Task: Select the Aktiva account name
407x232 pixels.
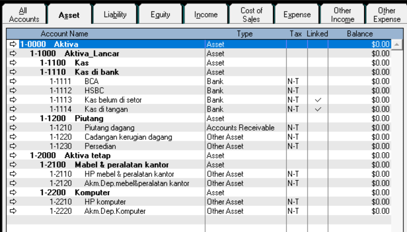Action: pyautogui.click(x=66, y=44)
